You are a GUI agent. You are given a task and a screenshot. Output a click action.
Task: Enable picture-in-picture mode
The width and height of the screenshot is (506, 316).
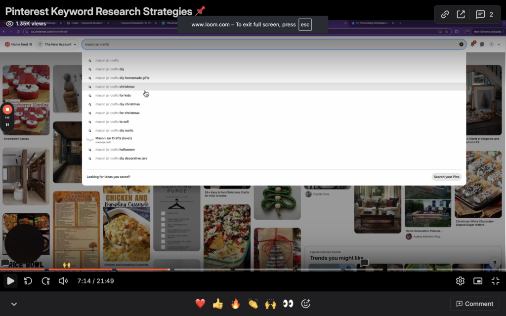pos(478,281)
